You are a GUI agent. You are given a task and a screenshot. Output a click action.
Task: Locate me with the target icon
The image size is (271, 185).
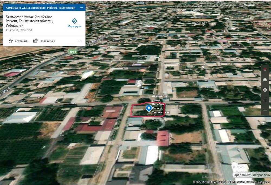(x=265, y=90)
